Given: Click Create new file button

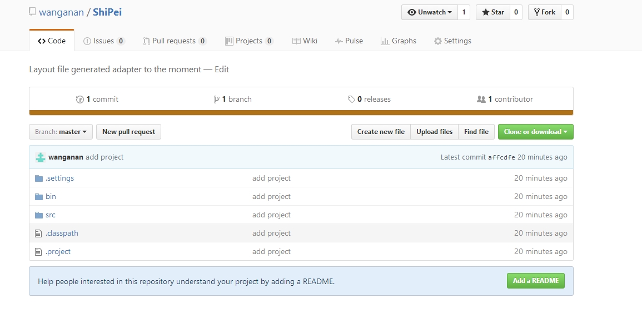Looking at the screenshot, I should (381, 132).
